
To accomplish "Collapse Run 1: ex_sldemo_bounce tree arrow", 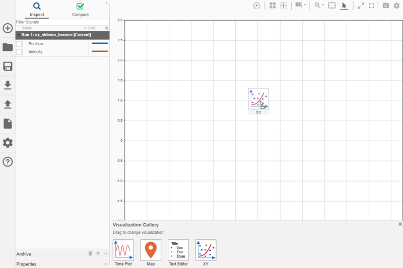I will click(19, 35).
